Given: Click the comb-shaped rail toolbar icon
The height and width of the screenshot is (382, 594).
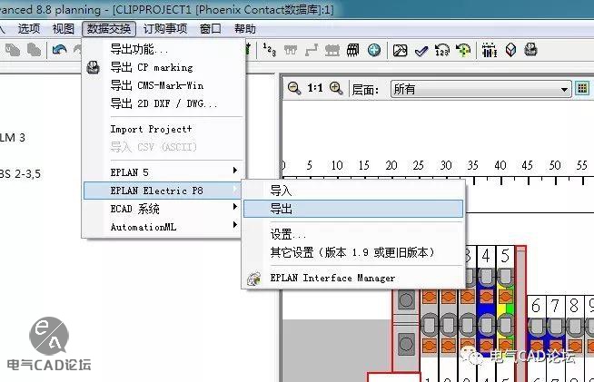Looking at the screenshot, I should pyautogui.click(x=489, y=50).
